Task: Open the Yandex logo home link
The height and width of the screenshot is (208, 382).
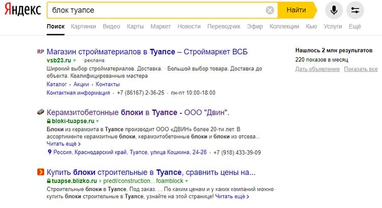Action: tap(22, 10)
